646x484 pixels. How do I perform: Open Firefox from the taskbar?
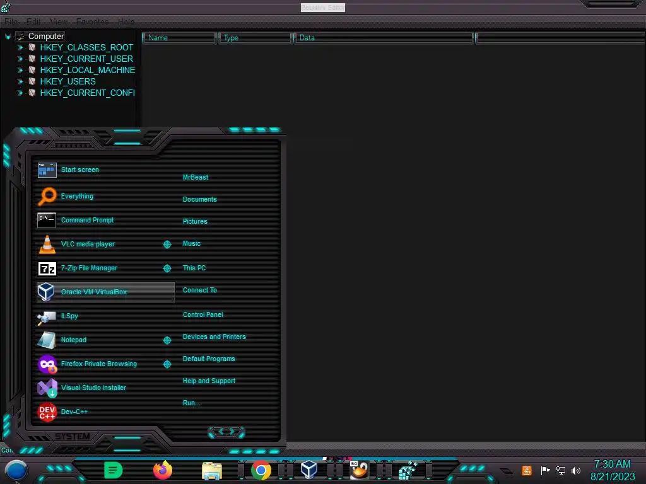[163, 470]
